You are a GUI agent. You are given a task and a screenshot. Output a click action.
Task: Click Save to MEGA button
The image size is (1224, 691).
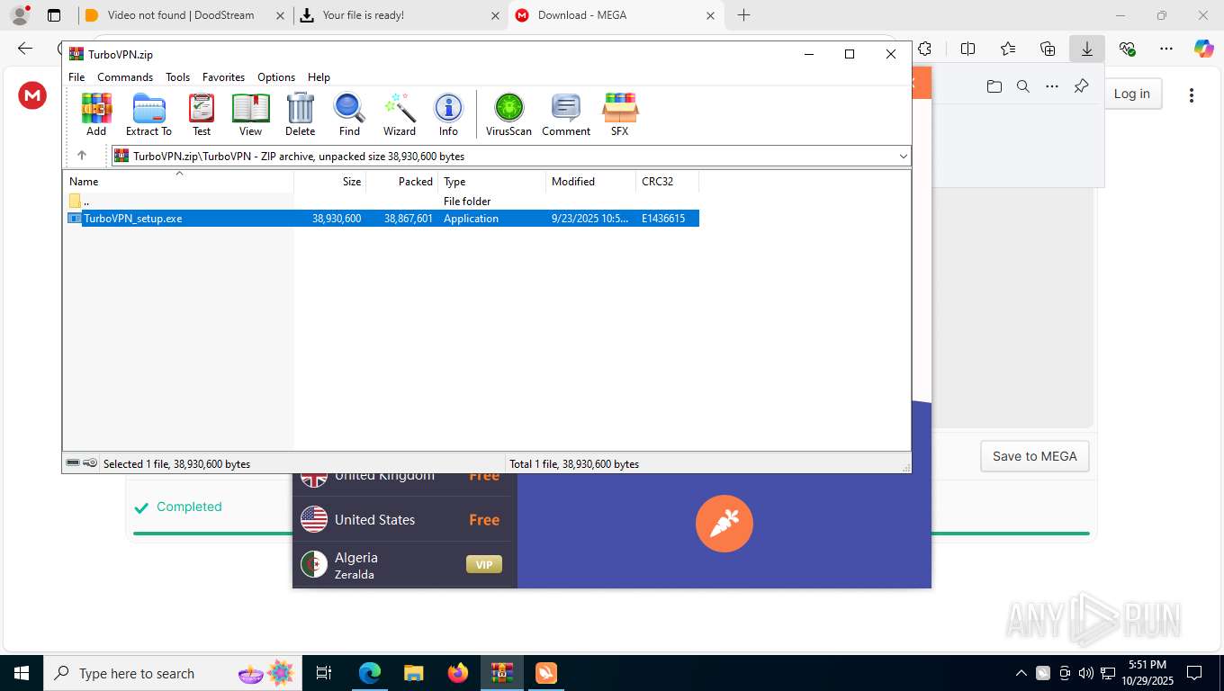click(1035, 456)
